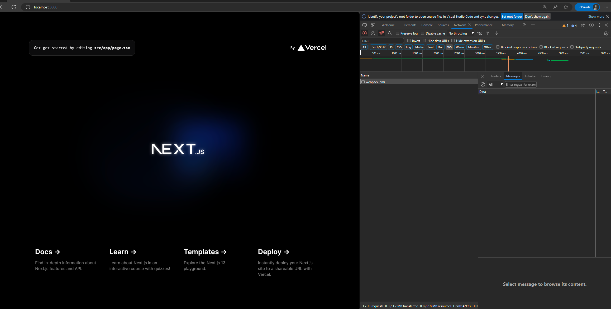Screen dimensions: 611x309
Task: Open DevTools settings gear
Action: (591, 25)
